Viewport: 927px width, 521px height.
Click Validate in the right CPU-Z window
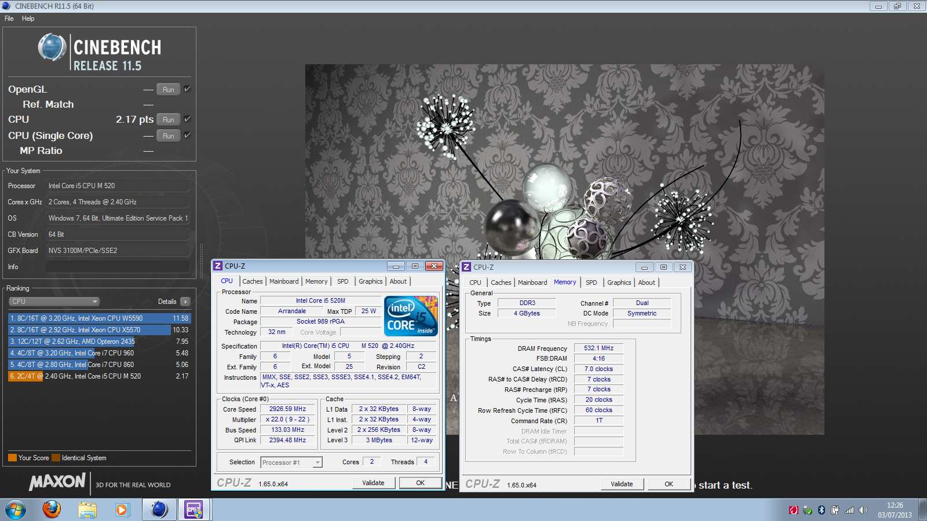pos(622,484)
